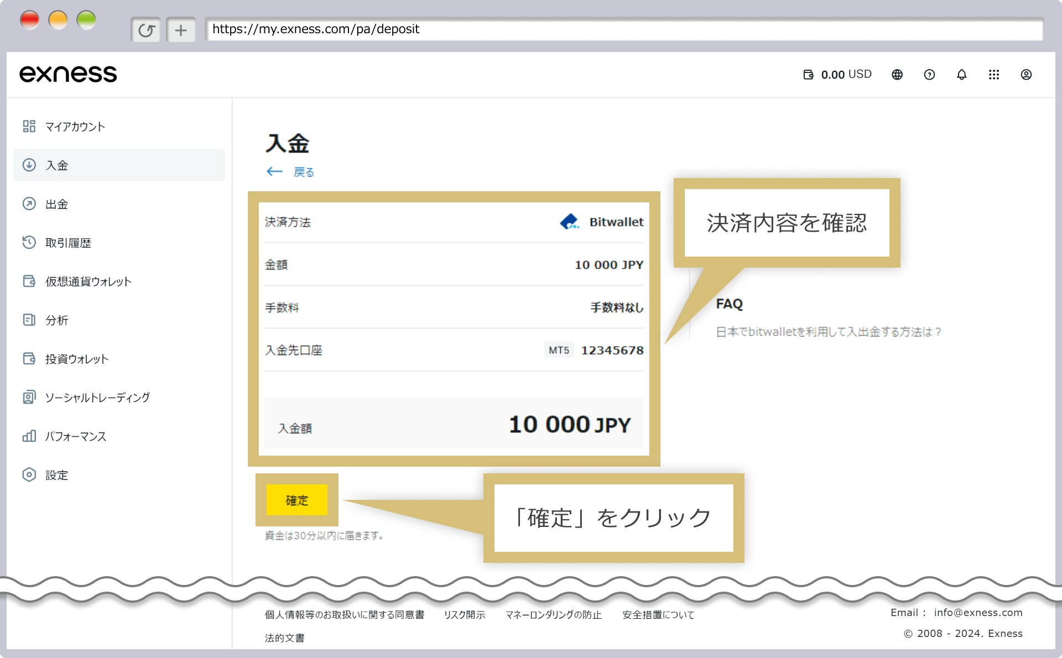Click the red window close button
Image resolution: width=1062 pixels, height=658 pixels.
pyautogui.click(x=30, y=20)
